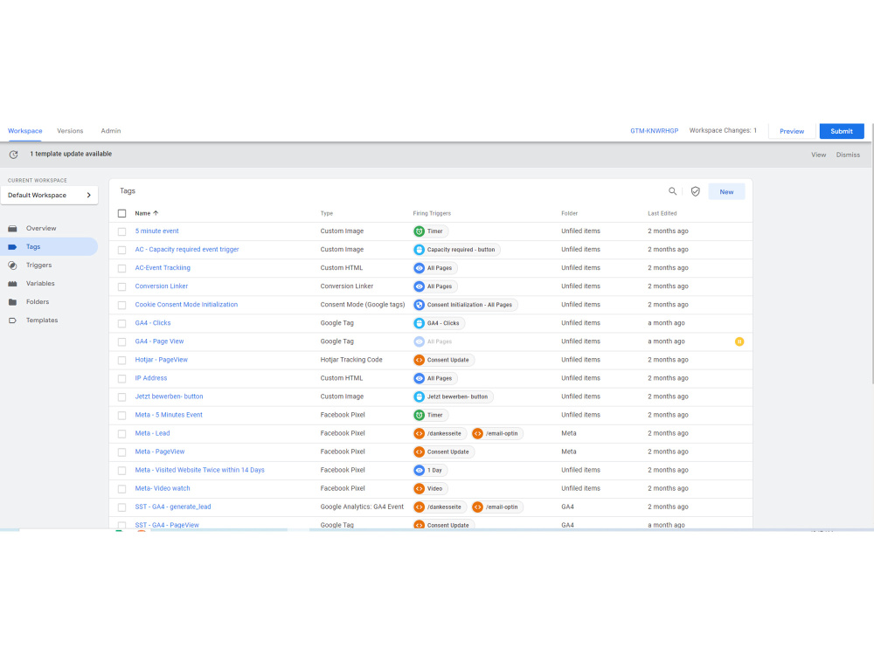874x655 pixels.
Task: Click the All Pages trigger on AC-Event Trackiing
Action: pos(434,268)
